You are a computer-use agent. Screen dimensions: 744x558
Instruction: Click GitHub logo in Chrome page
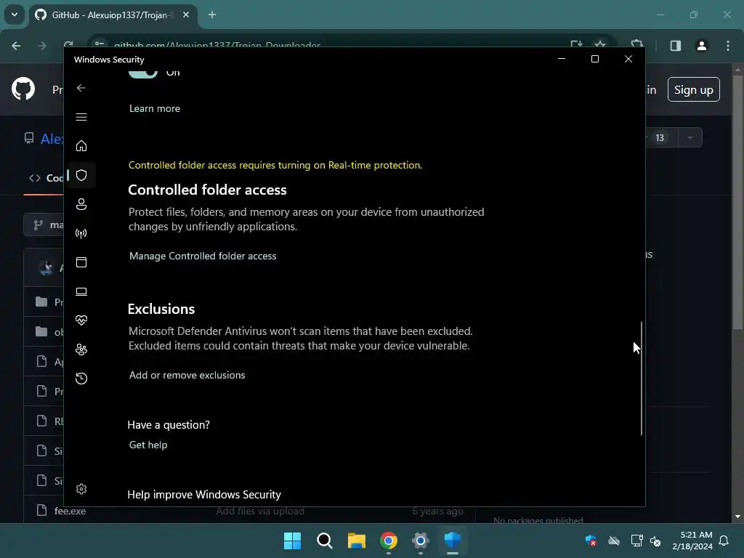pyautogui.click(x=23, y=89)
